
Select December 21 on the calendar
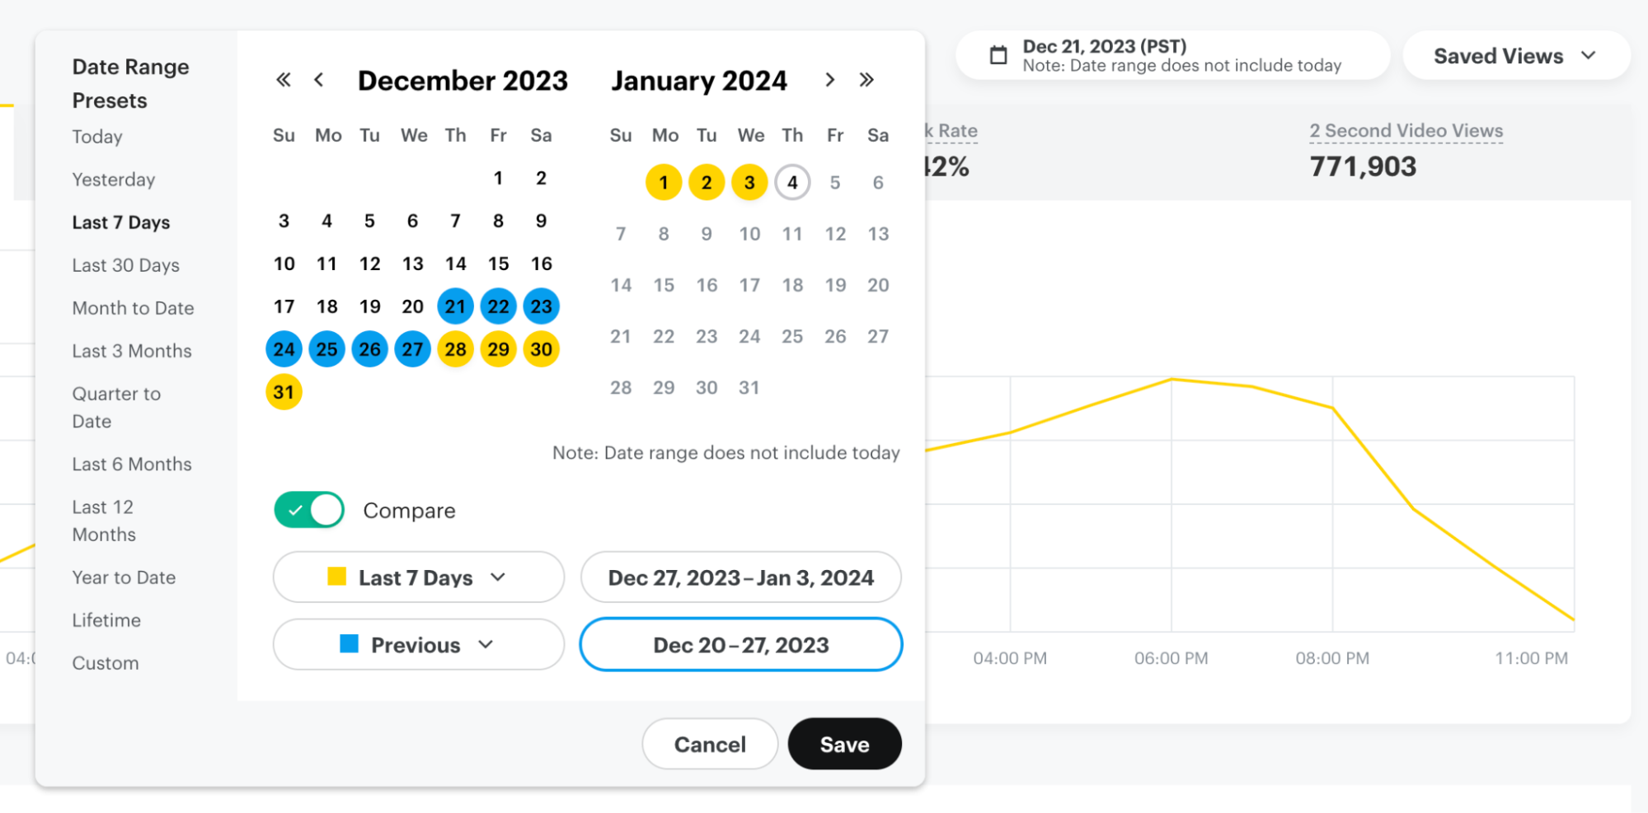coord(455,306)
